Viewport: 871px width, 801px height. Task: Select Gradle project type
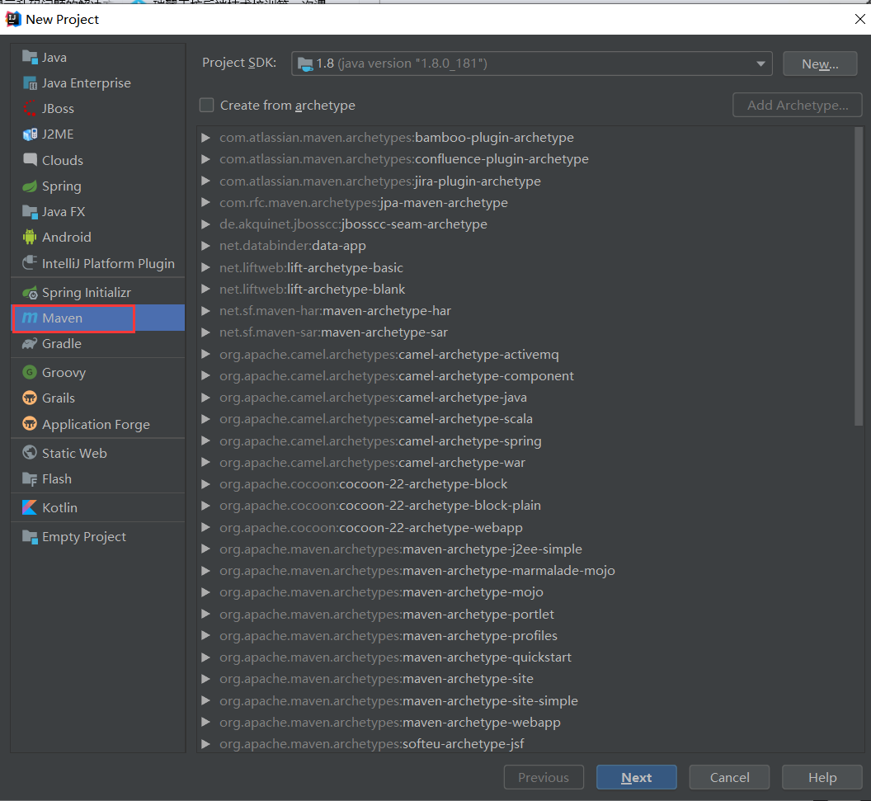pyautogui.click(x=98, y=344)
